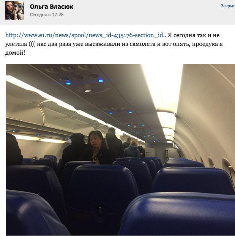Click the "Сегодня в 17:28" timestamp
235x236 pixels.
click(47, 15)
